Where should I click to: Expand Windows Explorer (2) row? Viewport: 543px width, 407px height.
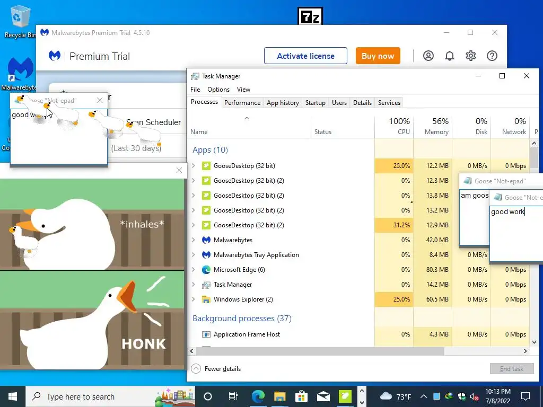click(x=194, y=299)
